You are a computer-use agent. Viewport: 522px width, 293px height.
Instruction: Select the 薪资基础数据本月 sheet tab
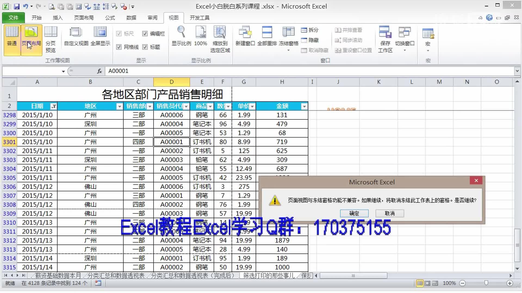click(x=57, y=275)
